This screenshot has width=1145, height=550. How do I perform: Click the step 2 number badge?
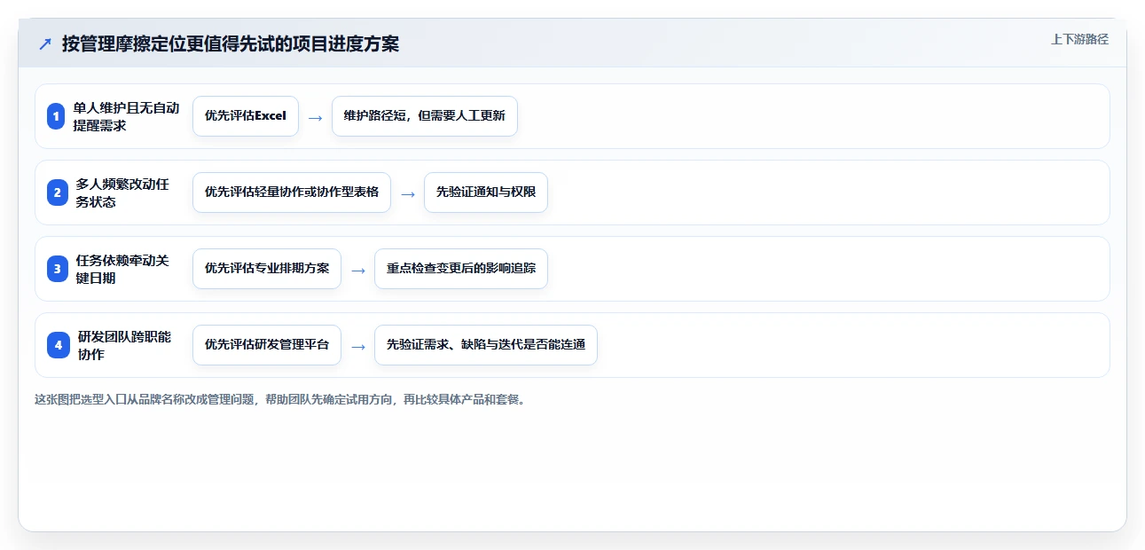[x=57, y=192]
